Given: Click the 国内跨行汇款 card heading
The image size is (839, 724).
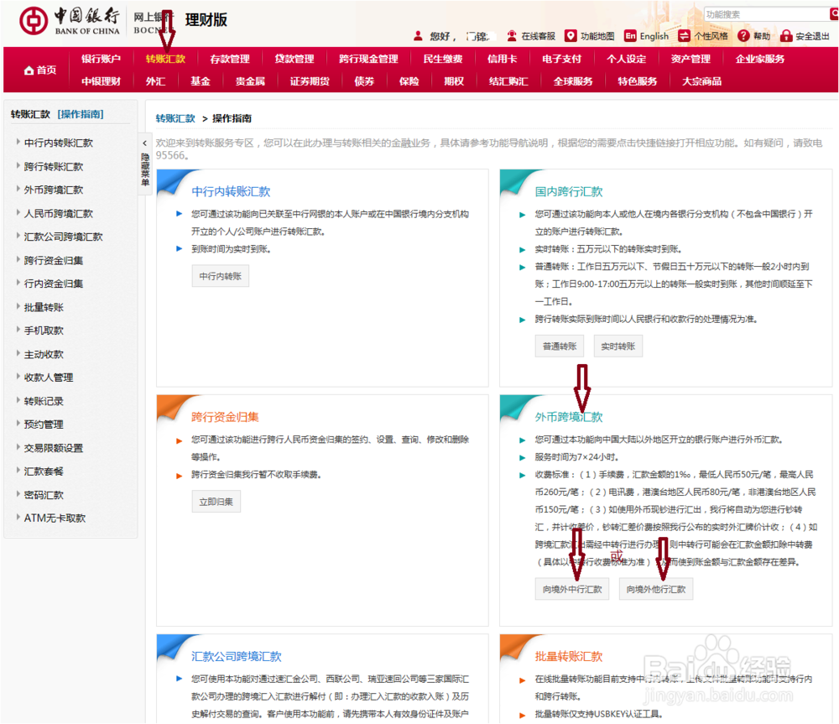Looking at the screenshot, I should (569, 191).
